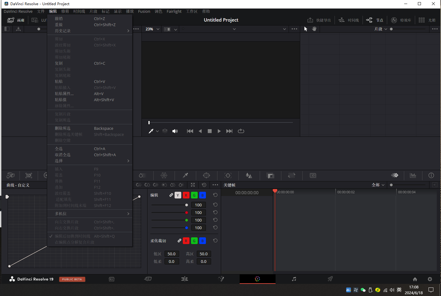Open the Fairlight page music note icon

click(x=294, y=279)
